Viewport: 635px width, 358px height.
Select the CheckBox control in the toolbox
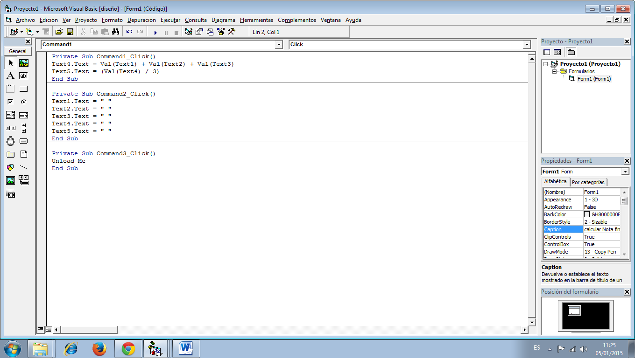click(x=10, y=102)
